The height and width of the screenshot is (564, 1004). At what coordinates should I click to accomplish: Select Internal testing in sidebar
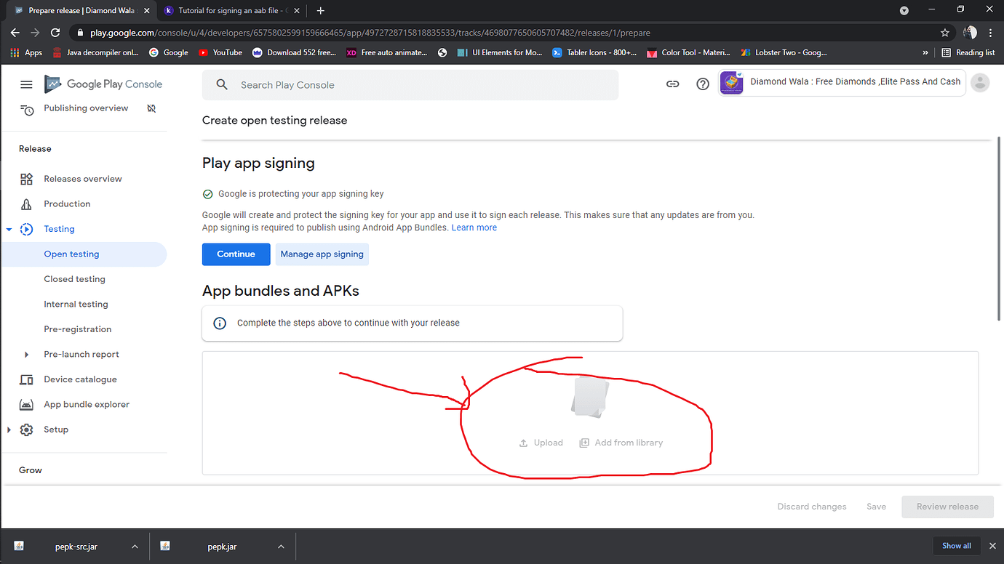[x=76, y=305]
